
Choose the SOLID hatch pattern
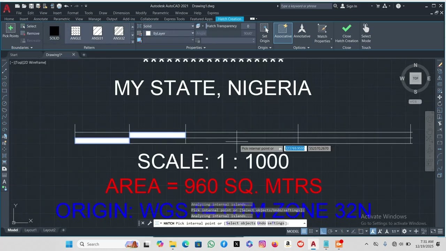54,33
